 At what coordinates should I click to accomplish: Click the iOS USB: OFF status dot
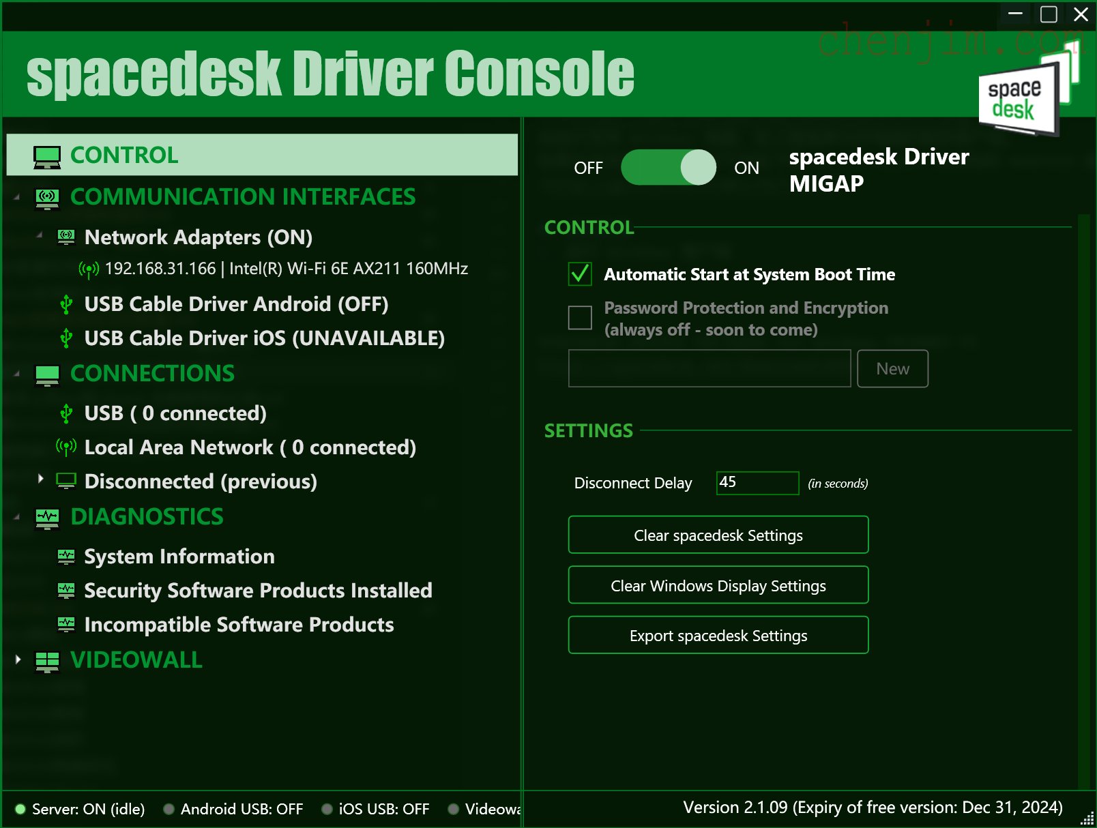coord(327,809)
